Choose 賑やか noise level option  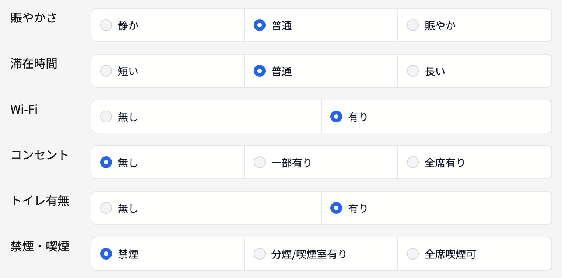413,25
